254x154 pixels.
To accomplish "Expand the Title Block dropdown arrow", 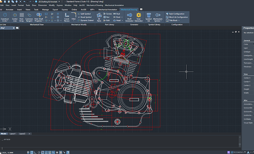I will tap(179, 21).
